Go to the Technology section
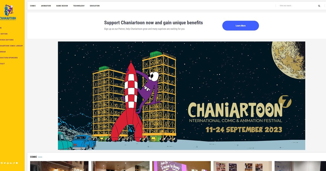Viewport: 326px width, 171px height. tap(79, 6)
